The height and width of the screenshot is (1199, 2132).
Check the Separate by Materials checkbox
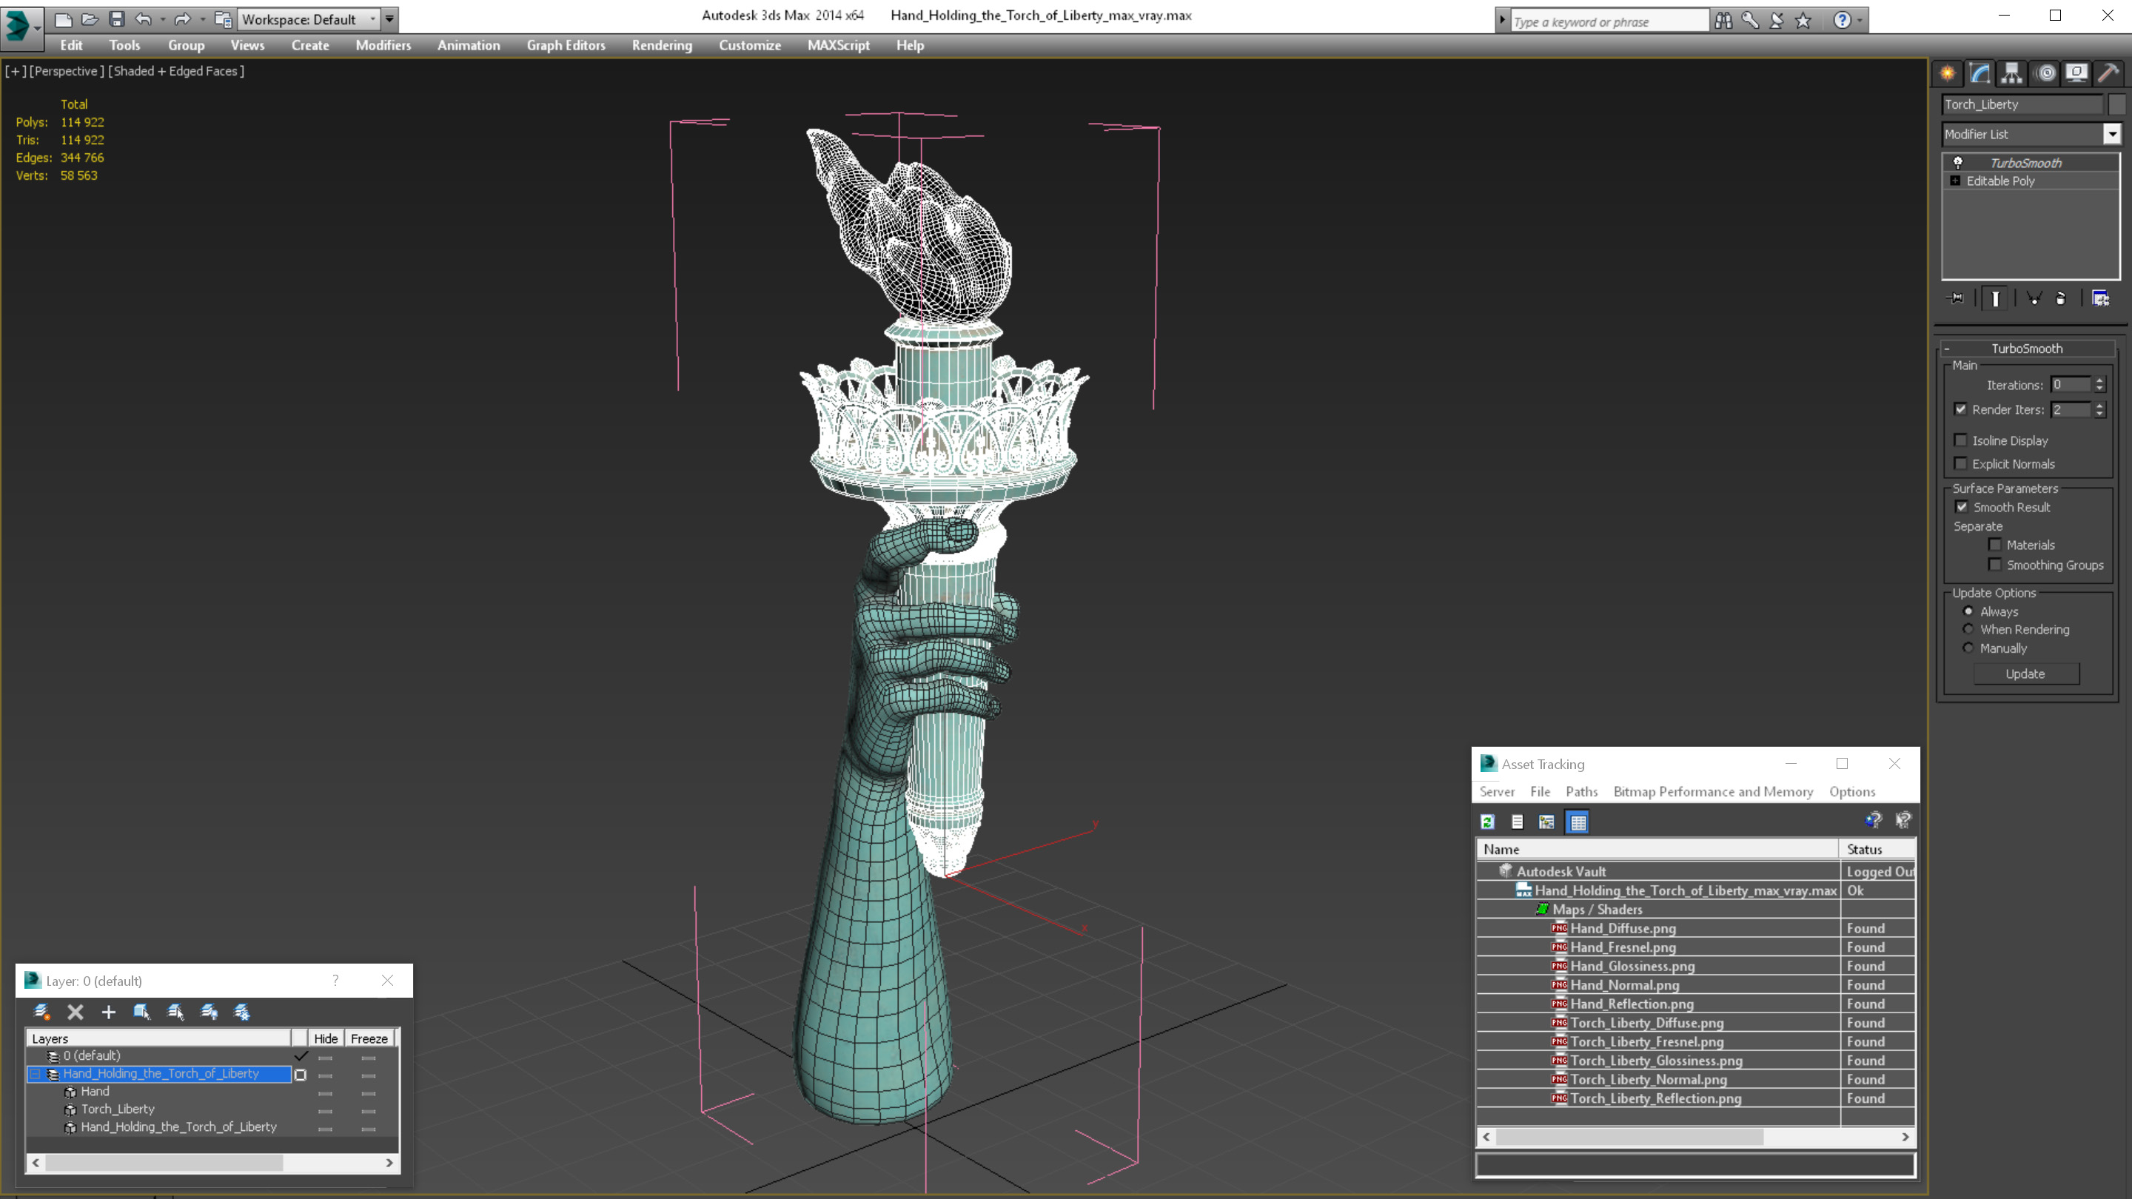[x=1996, y=545]
